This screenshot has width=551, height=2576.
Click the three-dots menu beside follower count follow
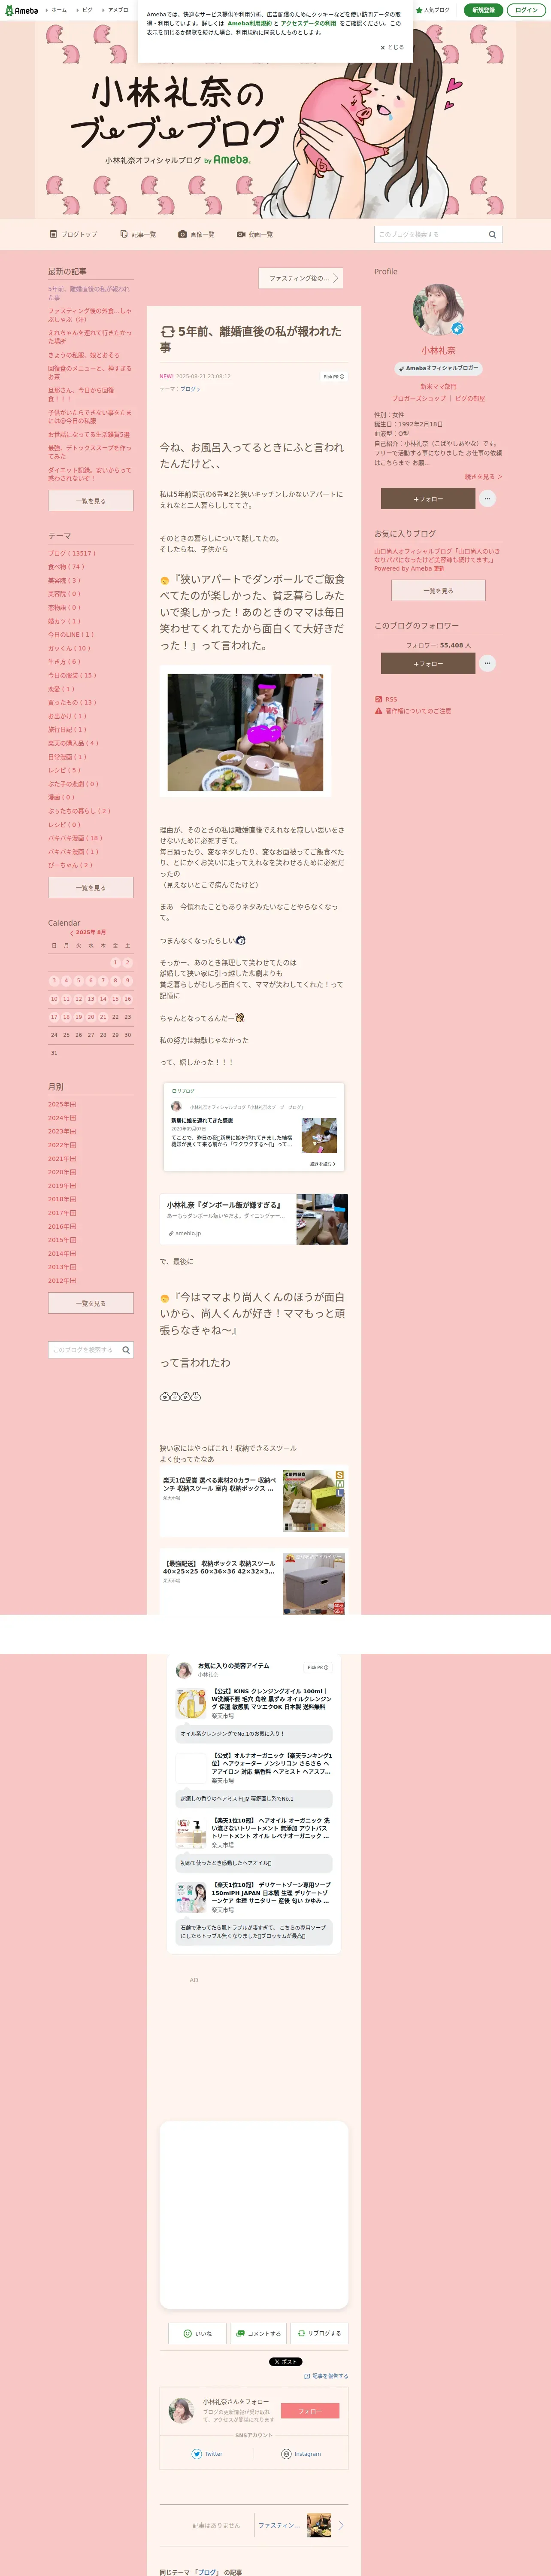[x=487, y=663]
